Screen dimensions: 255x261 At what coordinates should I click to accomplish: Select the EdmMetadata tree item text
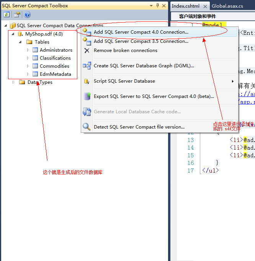(x=55, y=74)
